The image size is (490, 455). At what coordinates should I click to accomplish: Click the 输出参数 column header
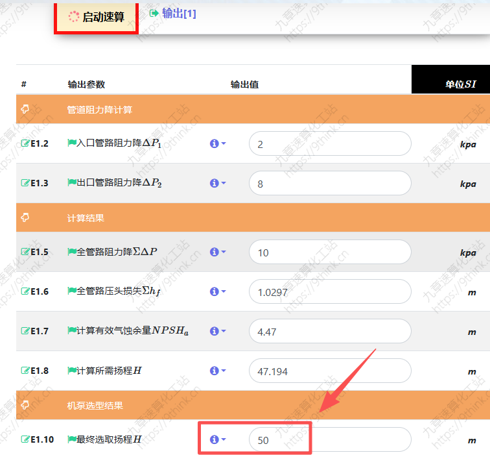pyautogui.click(x=86, y=84)
